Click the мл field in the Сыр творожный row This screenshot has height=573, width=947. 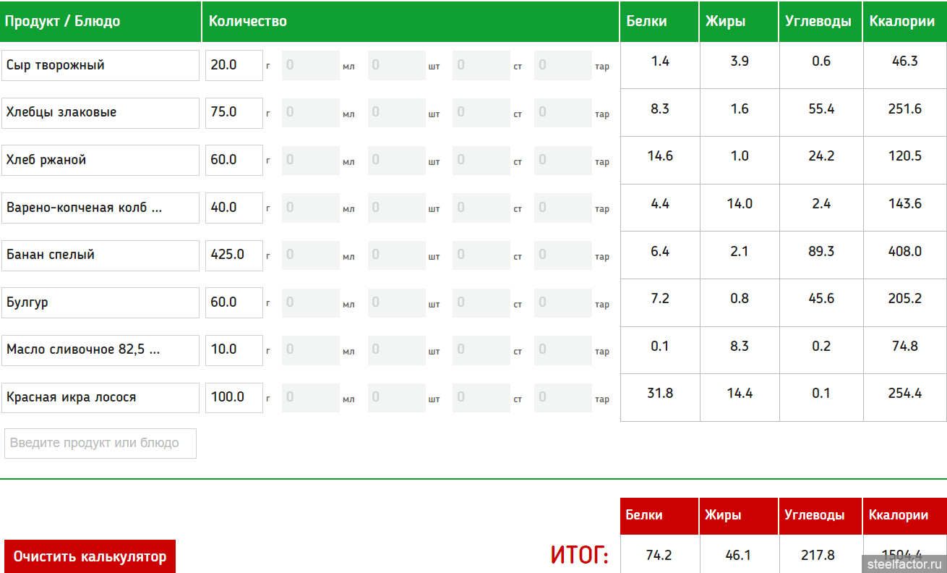[x=310, y=65]
